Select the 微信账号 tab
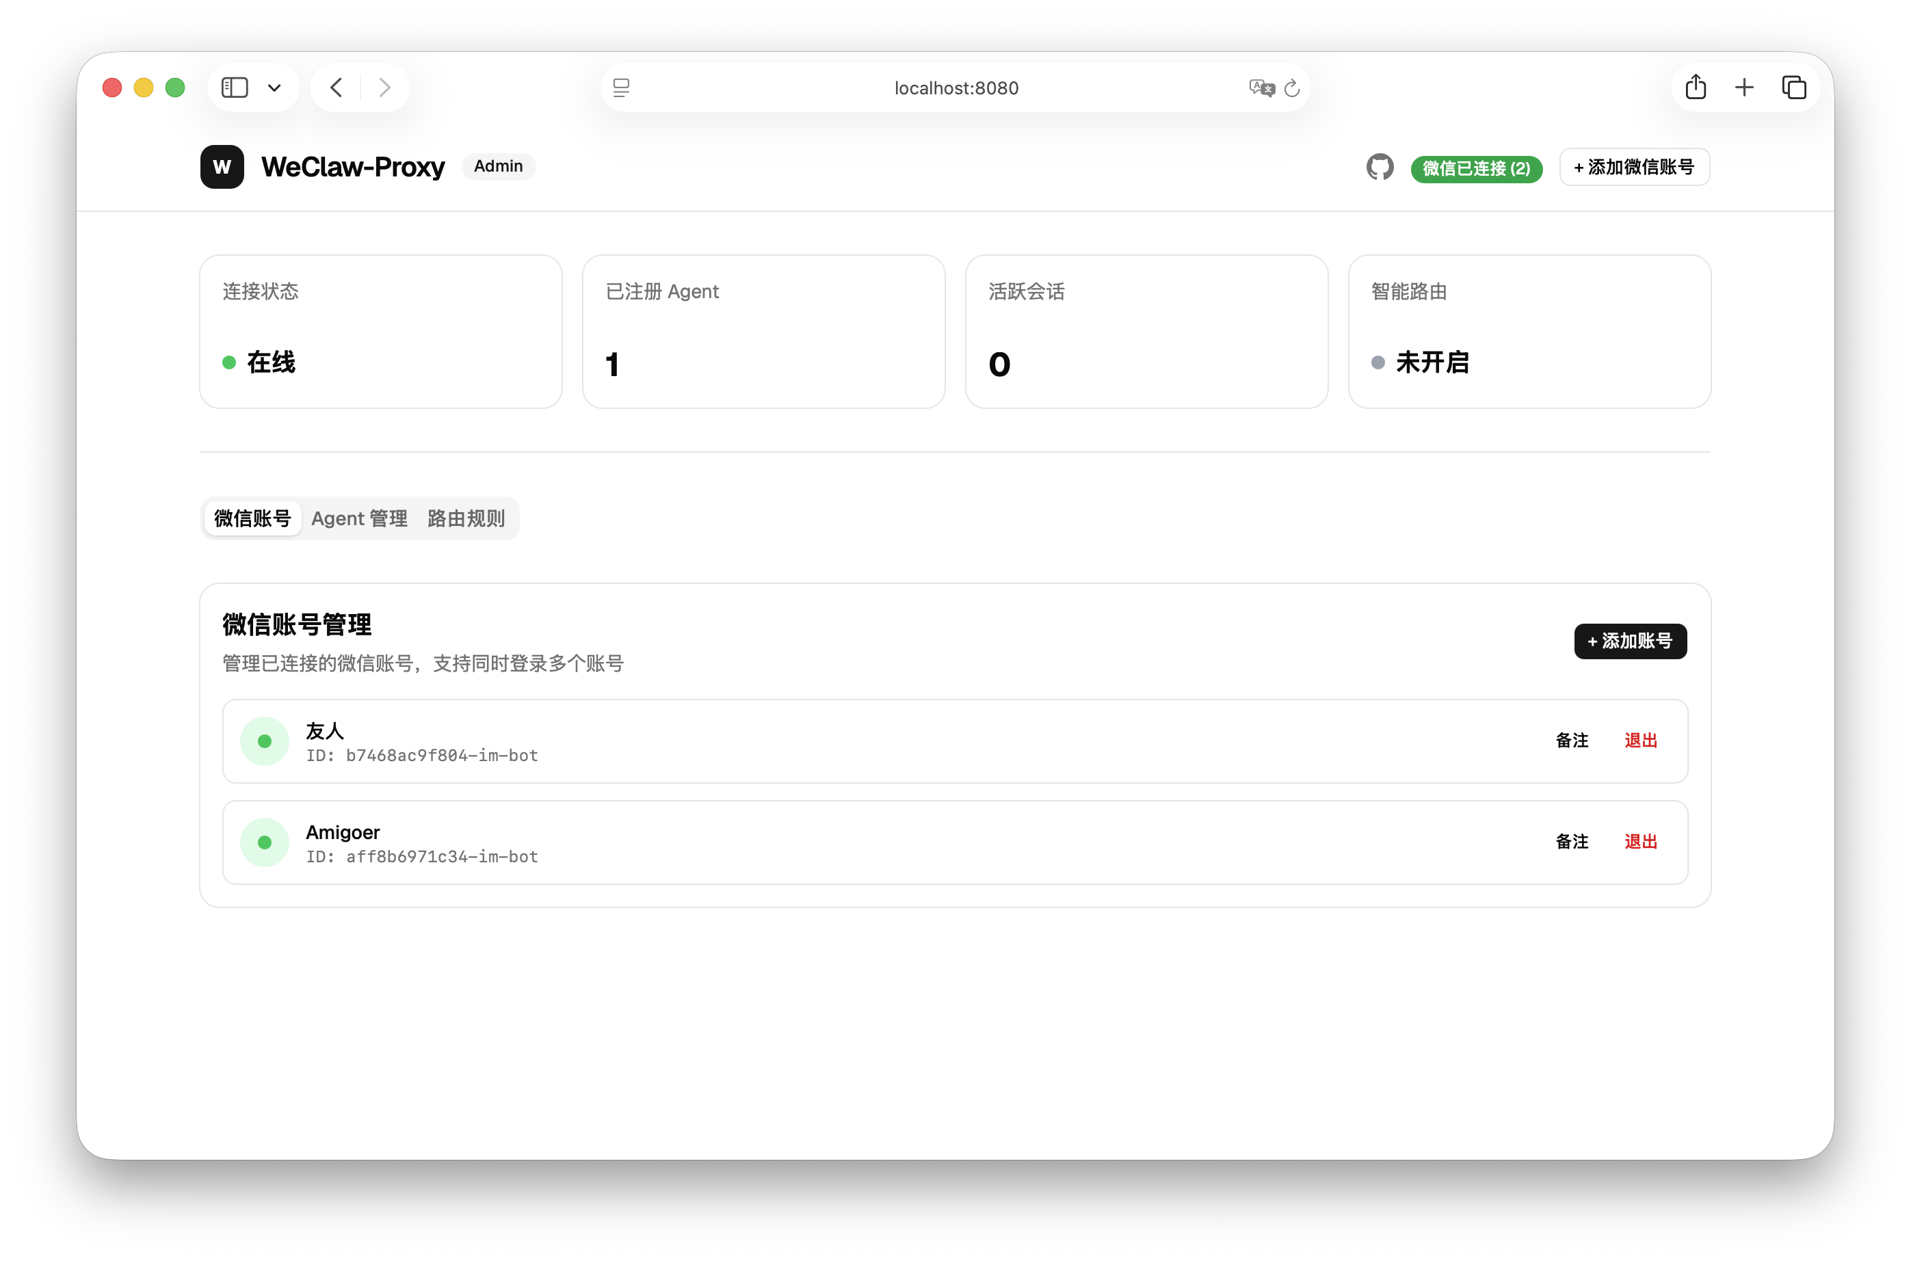Viewport: 1911px width, 1261px height. (252, 519)
